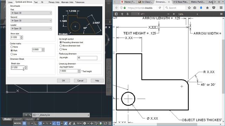
Task: Switch to the Lines tab
Action: pyautogui.click(x=10, y=2)
